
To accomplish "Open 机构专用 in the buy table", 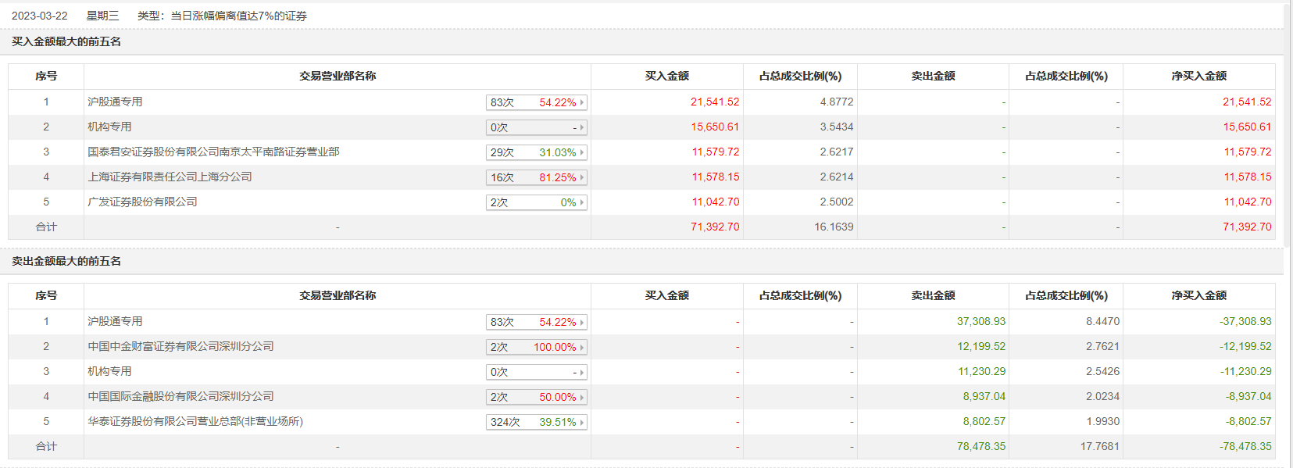I will (x=109, y=127).
